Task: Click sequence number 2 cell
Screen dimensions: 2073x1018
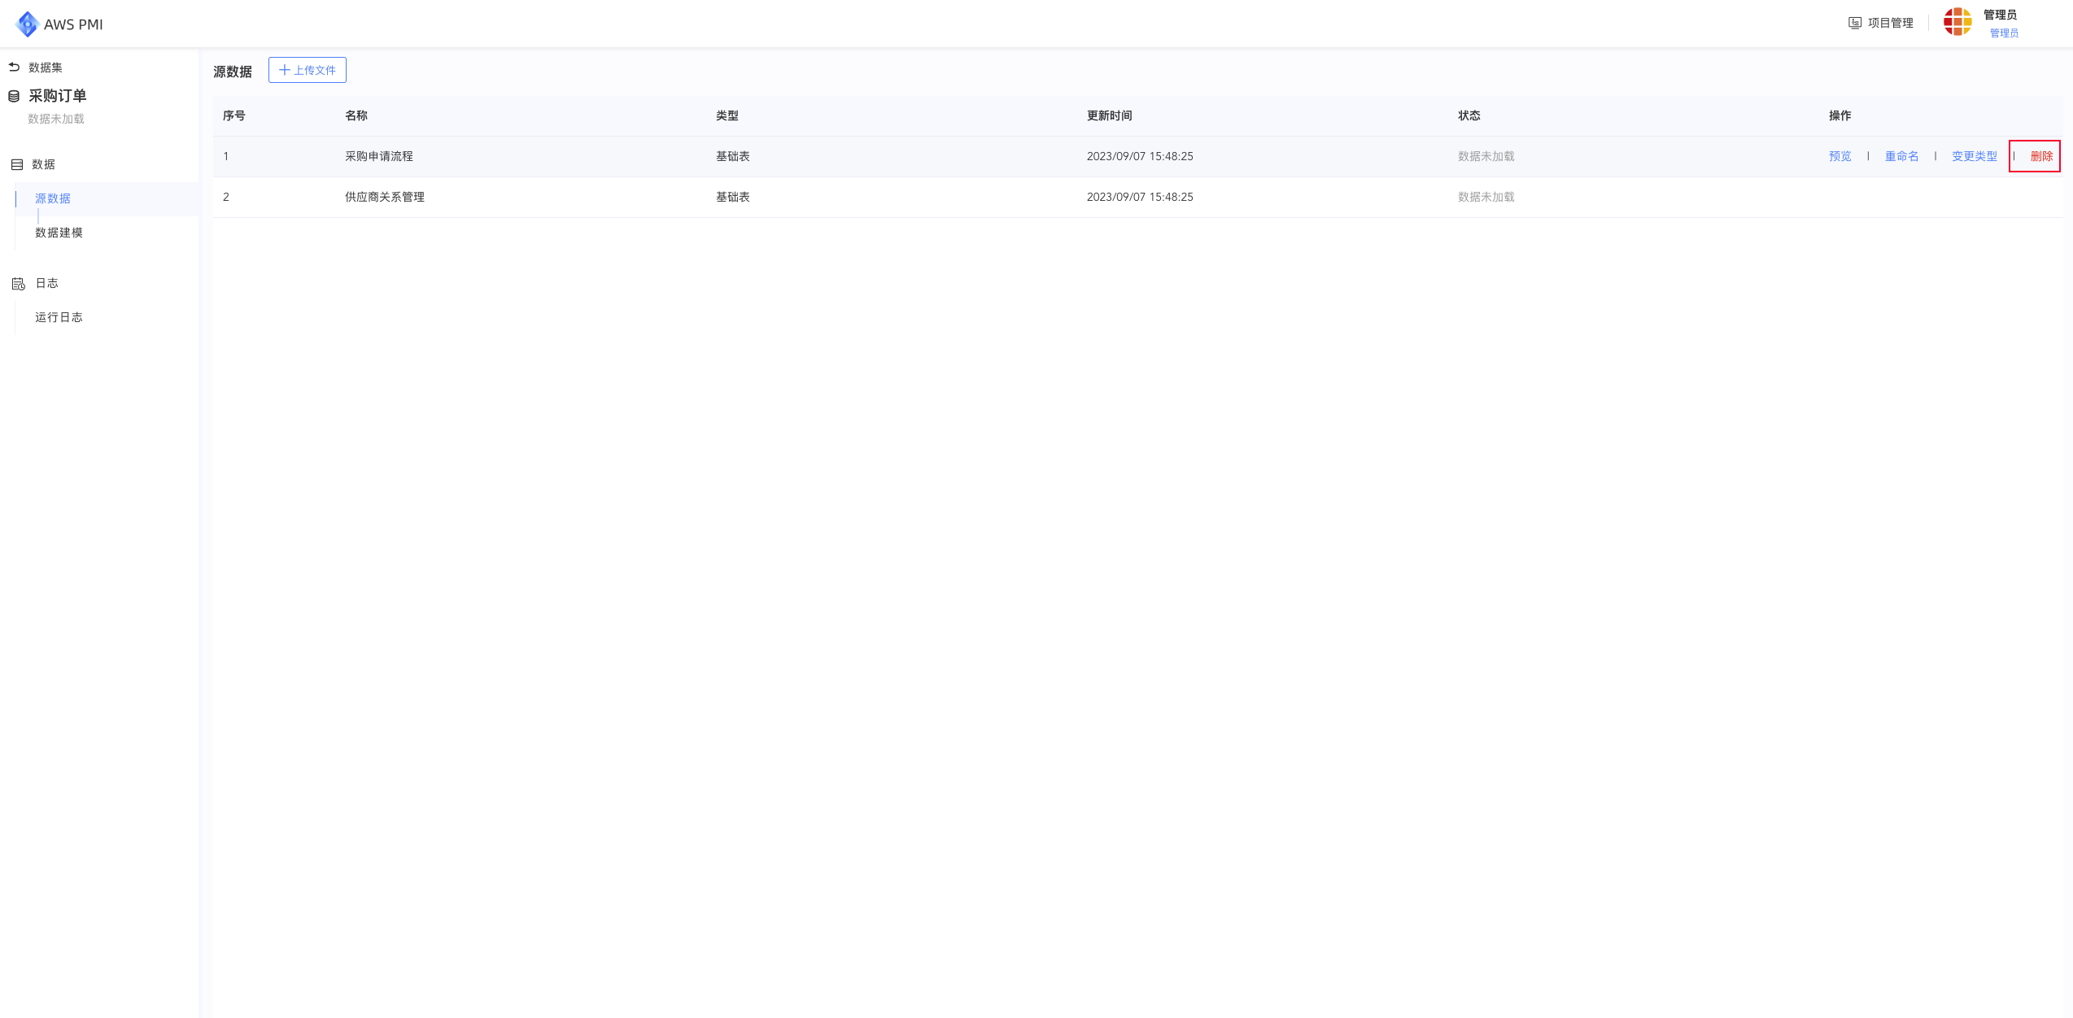Action: [226, 197]
